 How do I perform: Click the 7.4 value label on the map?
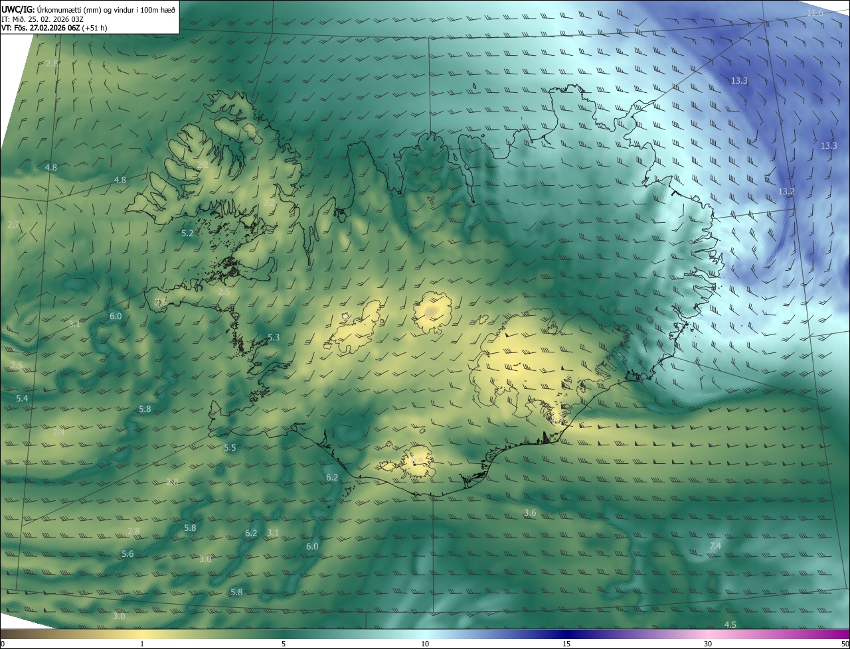click(x=715, y=545)
